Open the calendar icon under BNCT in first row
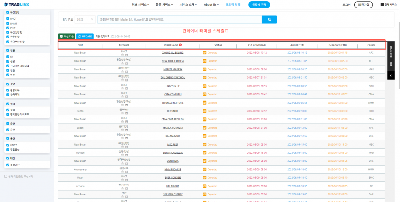 coord(126,54)
